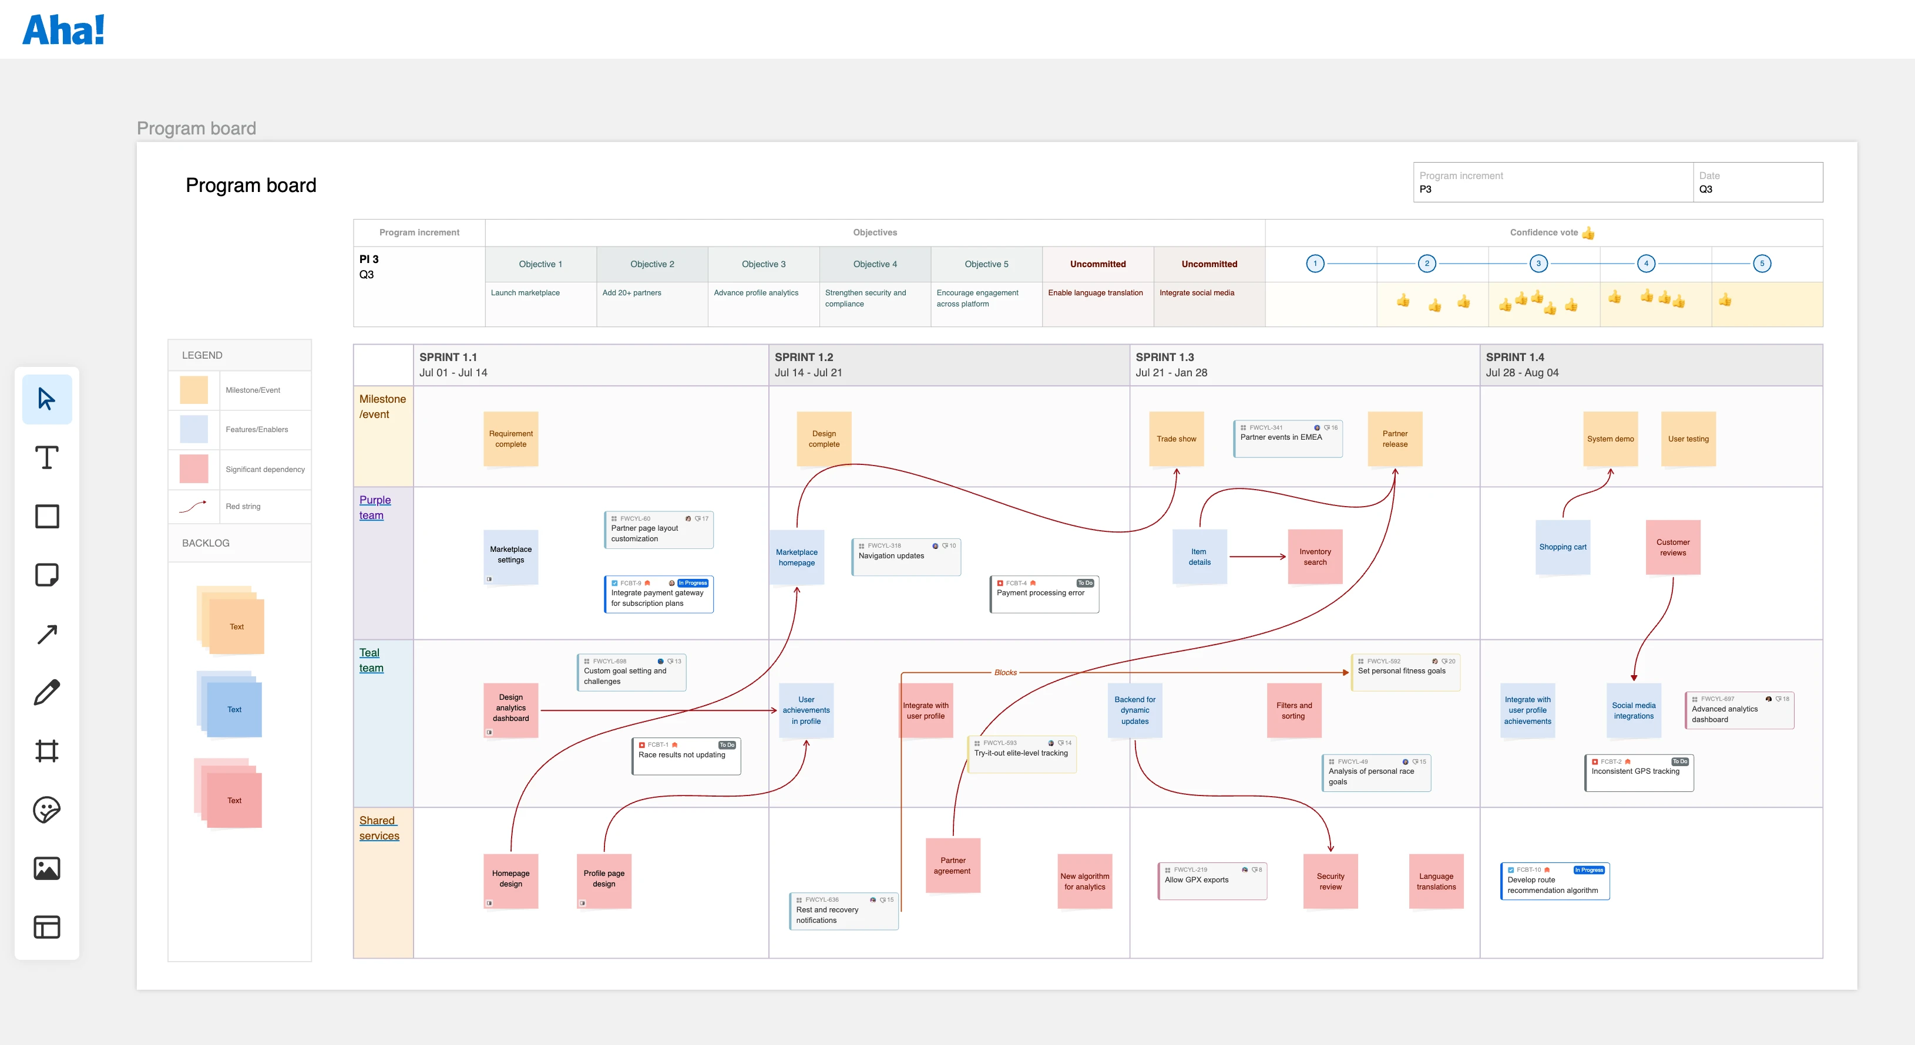Select the Image insert tool

click(47, 868)
